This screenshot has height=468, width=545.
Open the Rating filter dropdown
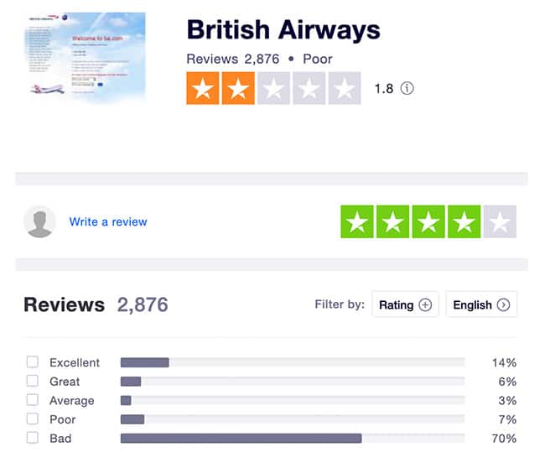click(x=405, y=304)
